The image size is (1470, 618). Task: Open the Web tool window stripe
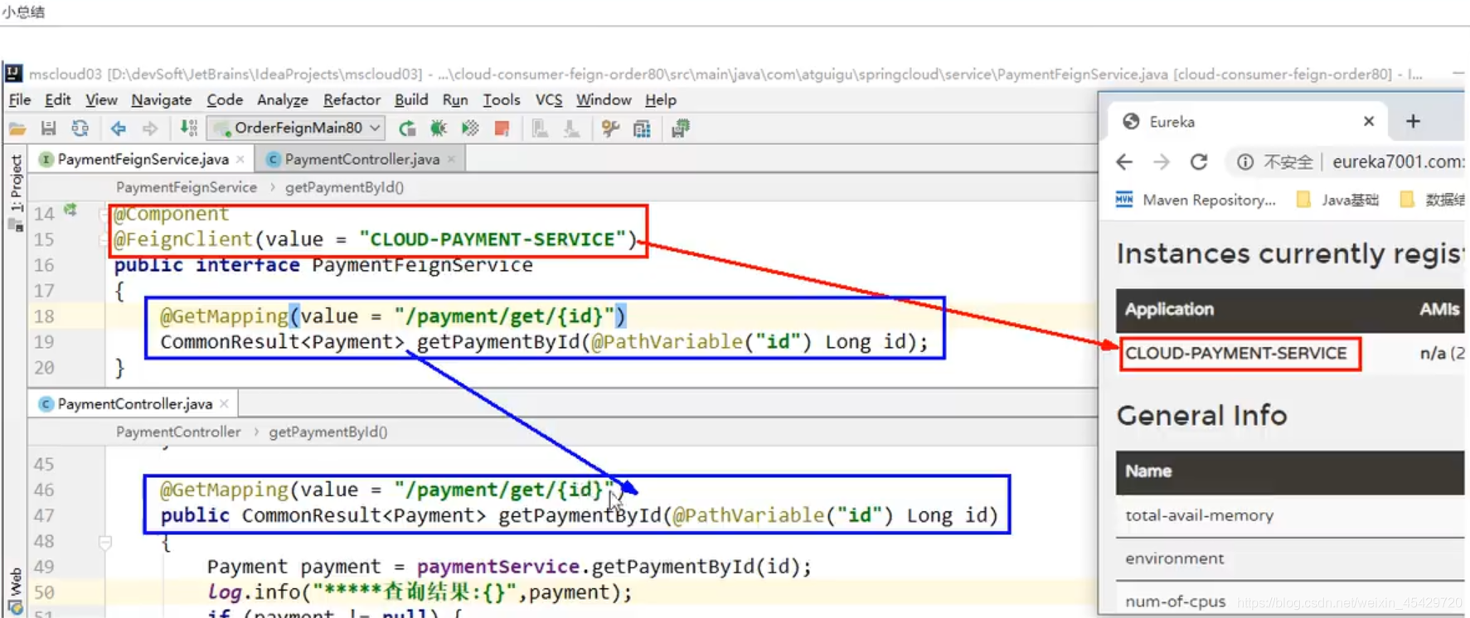15,590
